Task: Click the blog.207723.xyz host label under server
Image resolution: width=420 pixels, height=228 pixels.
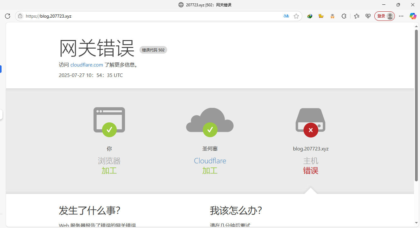Action: pos(311,149)
